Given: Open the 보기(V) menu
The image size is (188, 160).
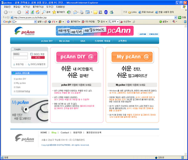Looking at the screenshot, I should tap(26, 7).
